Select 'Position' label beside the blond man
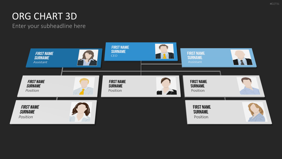The image size is (282, 159). click(x=32, y=91)
